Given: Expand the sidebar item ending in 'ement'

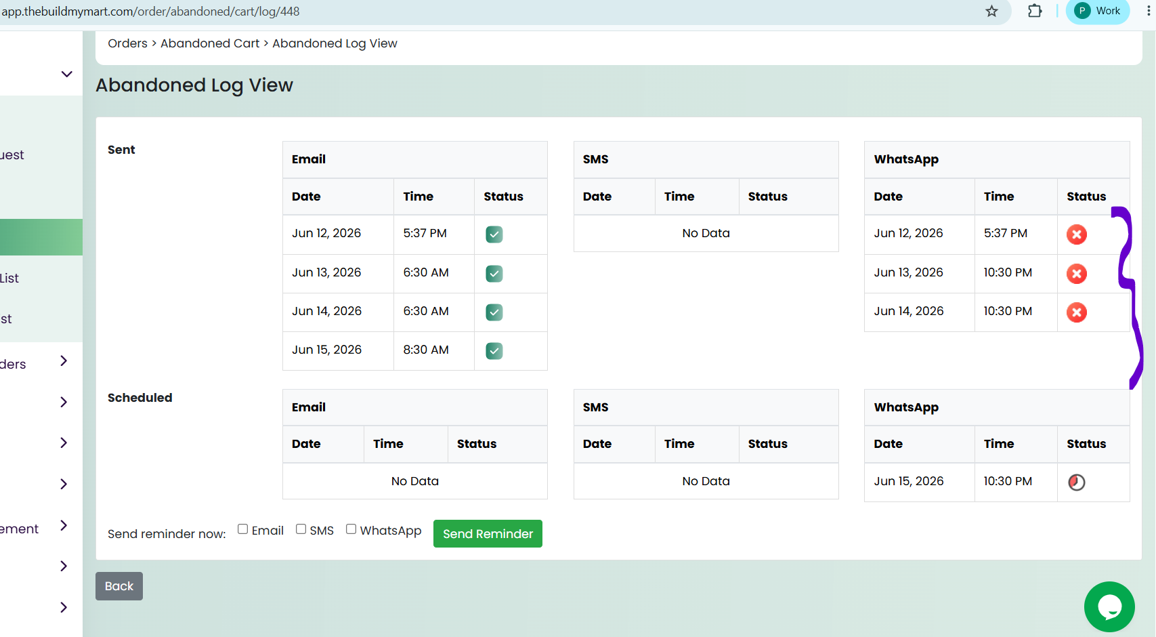Looking at the screenshot, I should pos(64,525).
